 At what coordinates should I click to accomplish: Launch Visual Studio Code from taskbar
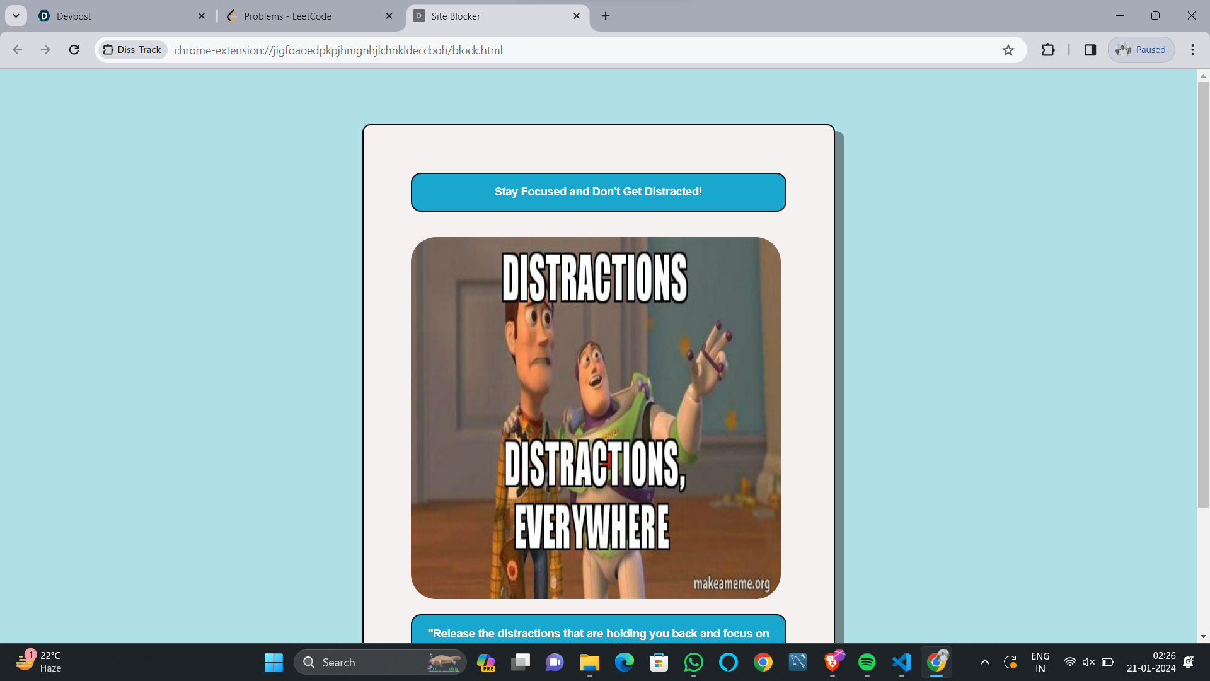click(x=902, y=662)
